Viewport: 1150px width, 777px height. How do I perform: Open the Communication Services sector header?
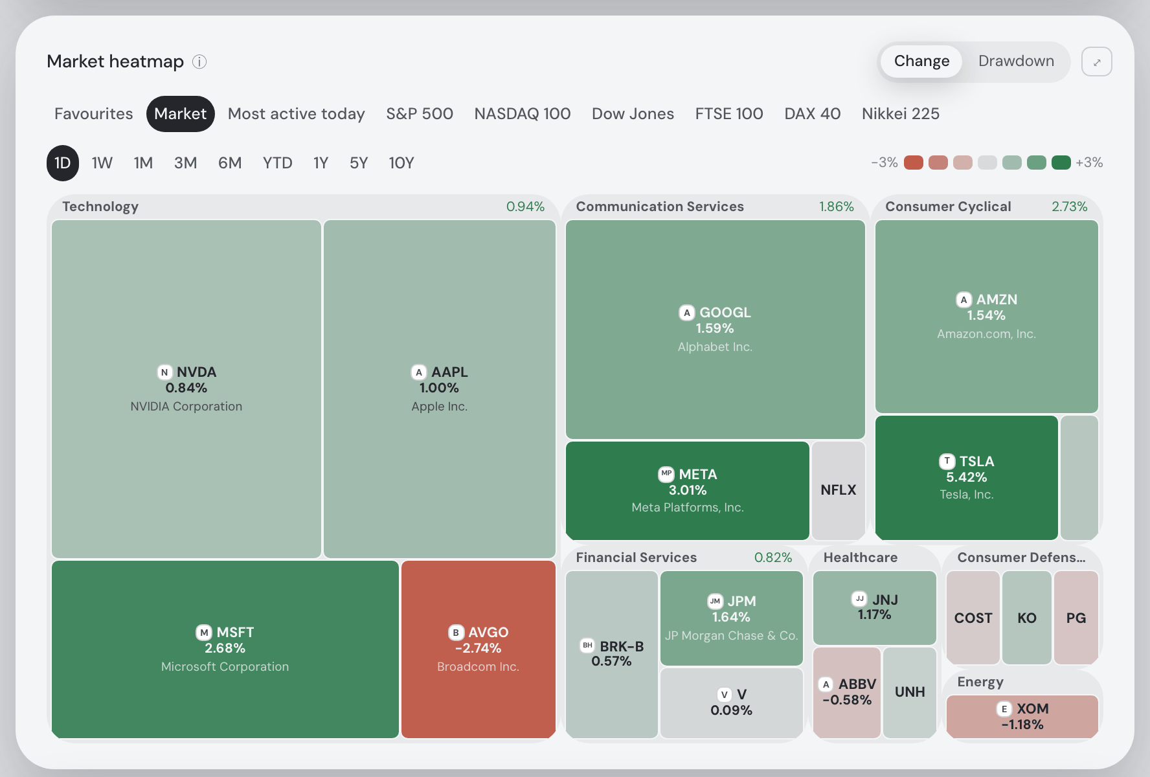(715, 207)
